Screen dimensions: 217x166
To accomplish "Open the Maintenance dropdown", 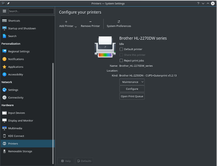I will coord(132,82).
